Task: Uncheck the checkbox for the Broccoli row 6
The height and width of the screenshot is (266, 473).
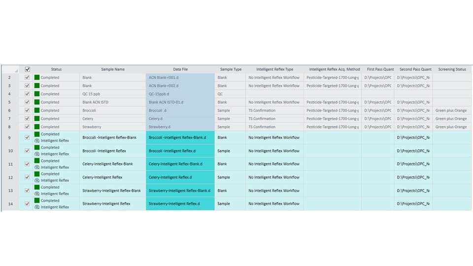Action: [x=27, y=111]
